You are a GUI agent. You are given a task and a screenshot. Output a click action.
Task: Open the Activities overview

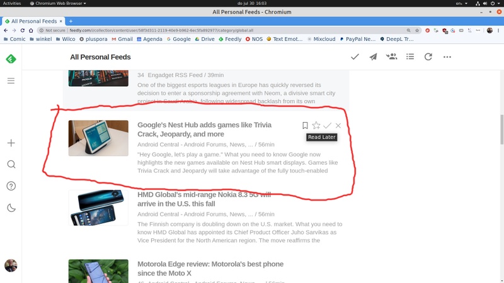11,3
